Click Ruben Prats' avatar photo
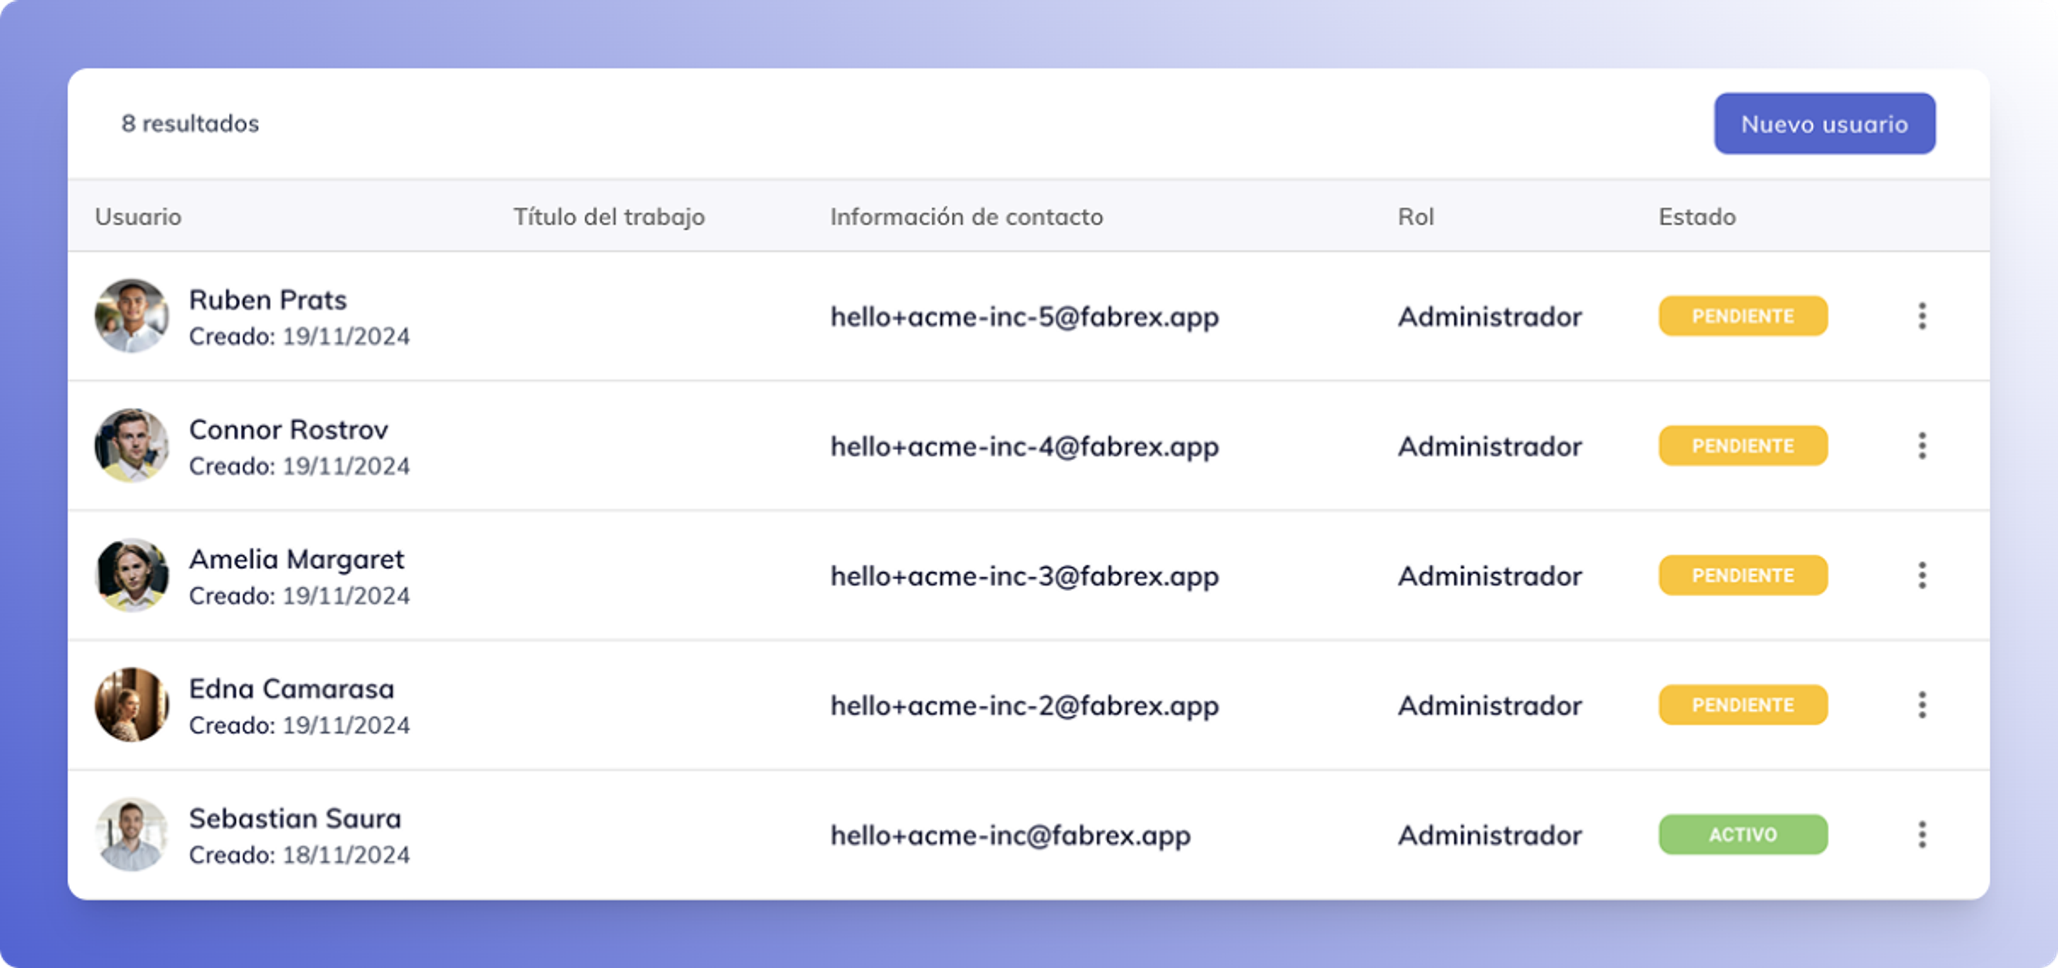Viewport: 2058px width, 968px height. [132, 316]
